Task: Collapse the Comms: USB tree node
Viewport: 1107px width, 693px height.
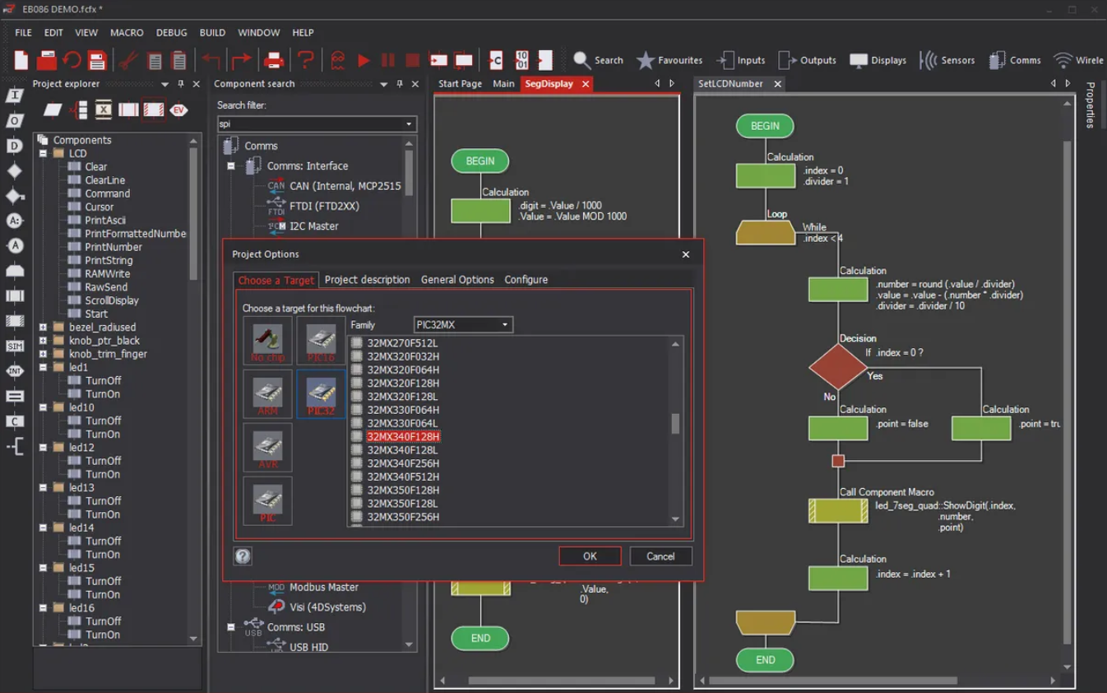Action: tap(231, 626)
